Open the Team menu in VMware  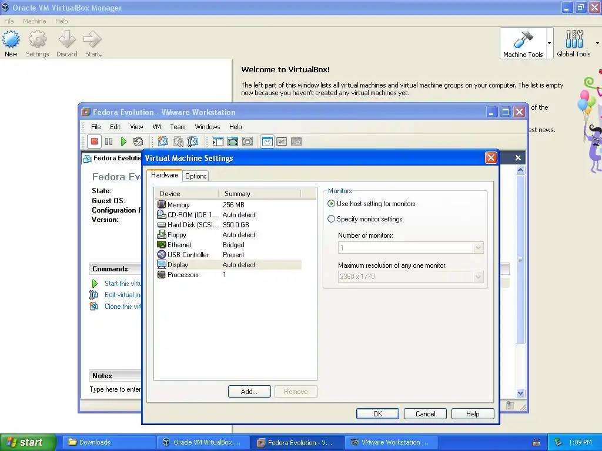point(178,127)
